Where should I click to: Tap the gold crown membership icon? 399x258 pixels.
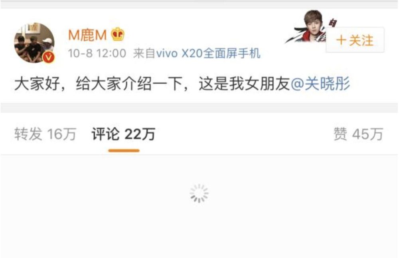pyautogui.click(x=118, y=34)
